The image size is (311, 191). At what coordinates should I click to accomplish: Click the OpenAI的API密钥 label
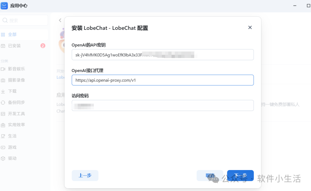(x=88, y=45)
